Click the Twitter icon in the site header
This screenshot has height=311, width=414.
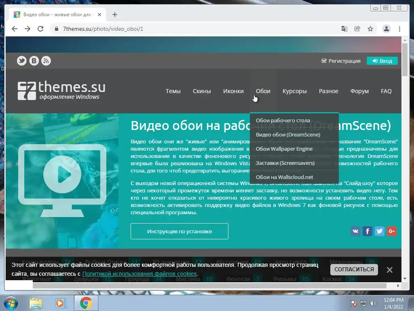pos(22,61)
